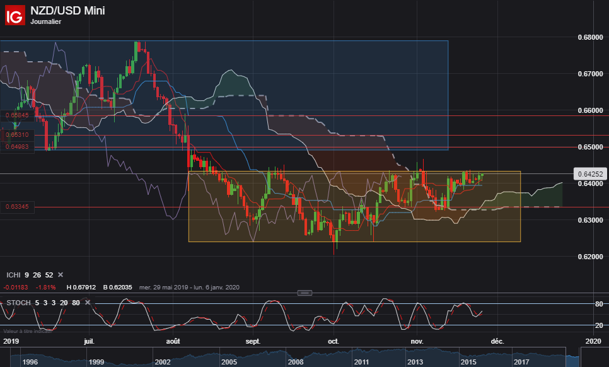This screenshot has width=609, height=367.
Task: Open the ICHI indicator settings label
Action: click(x=13, y=275)
